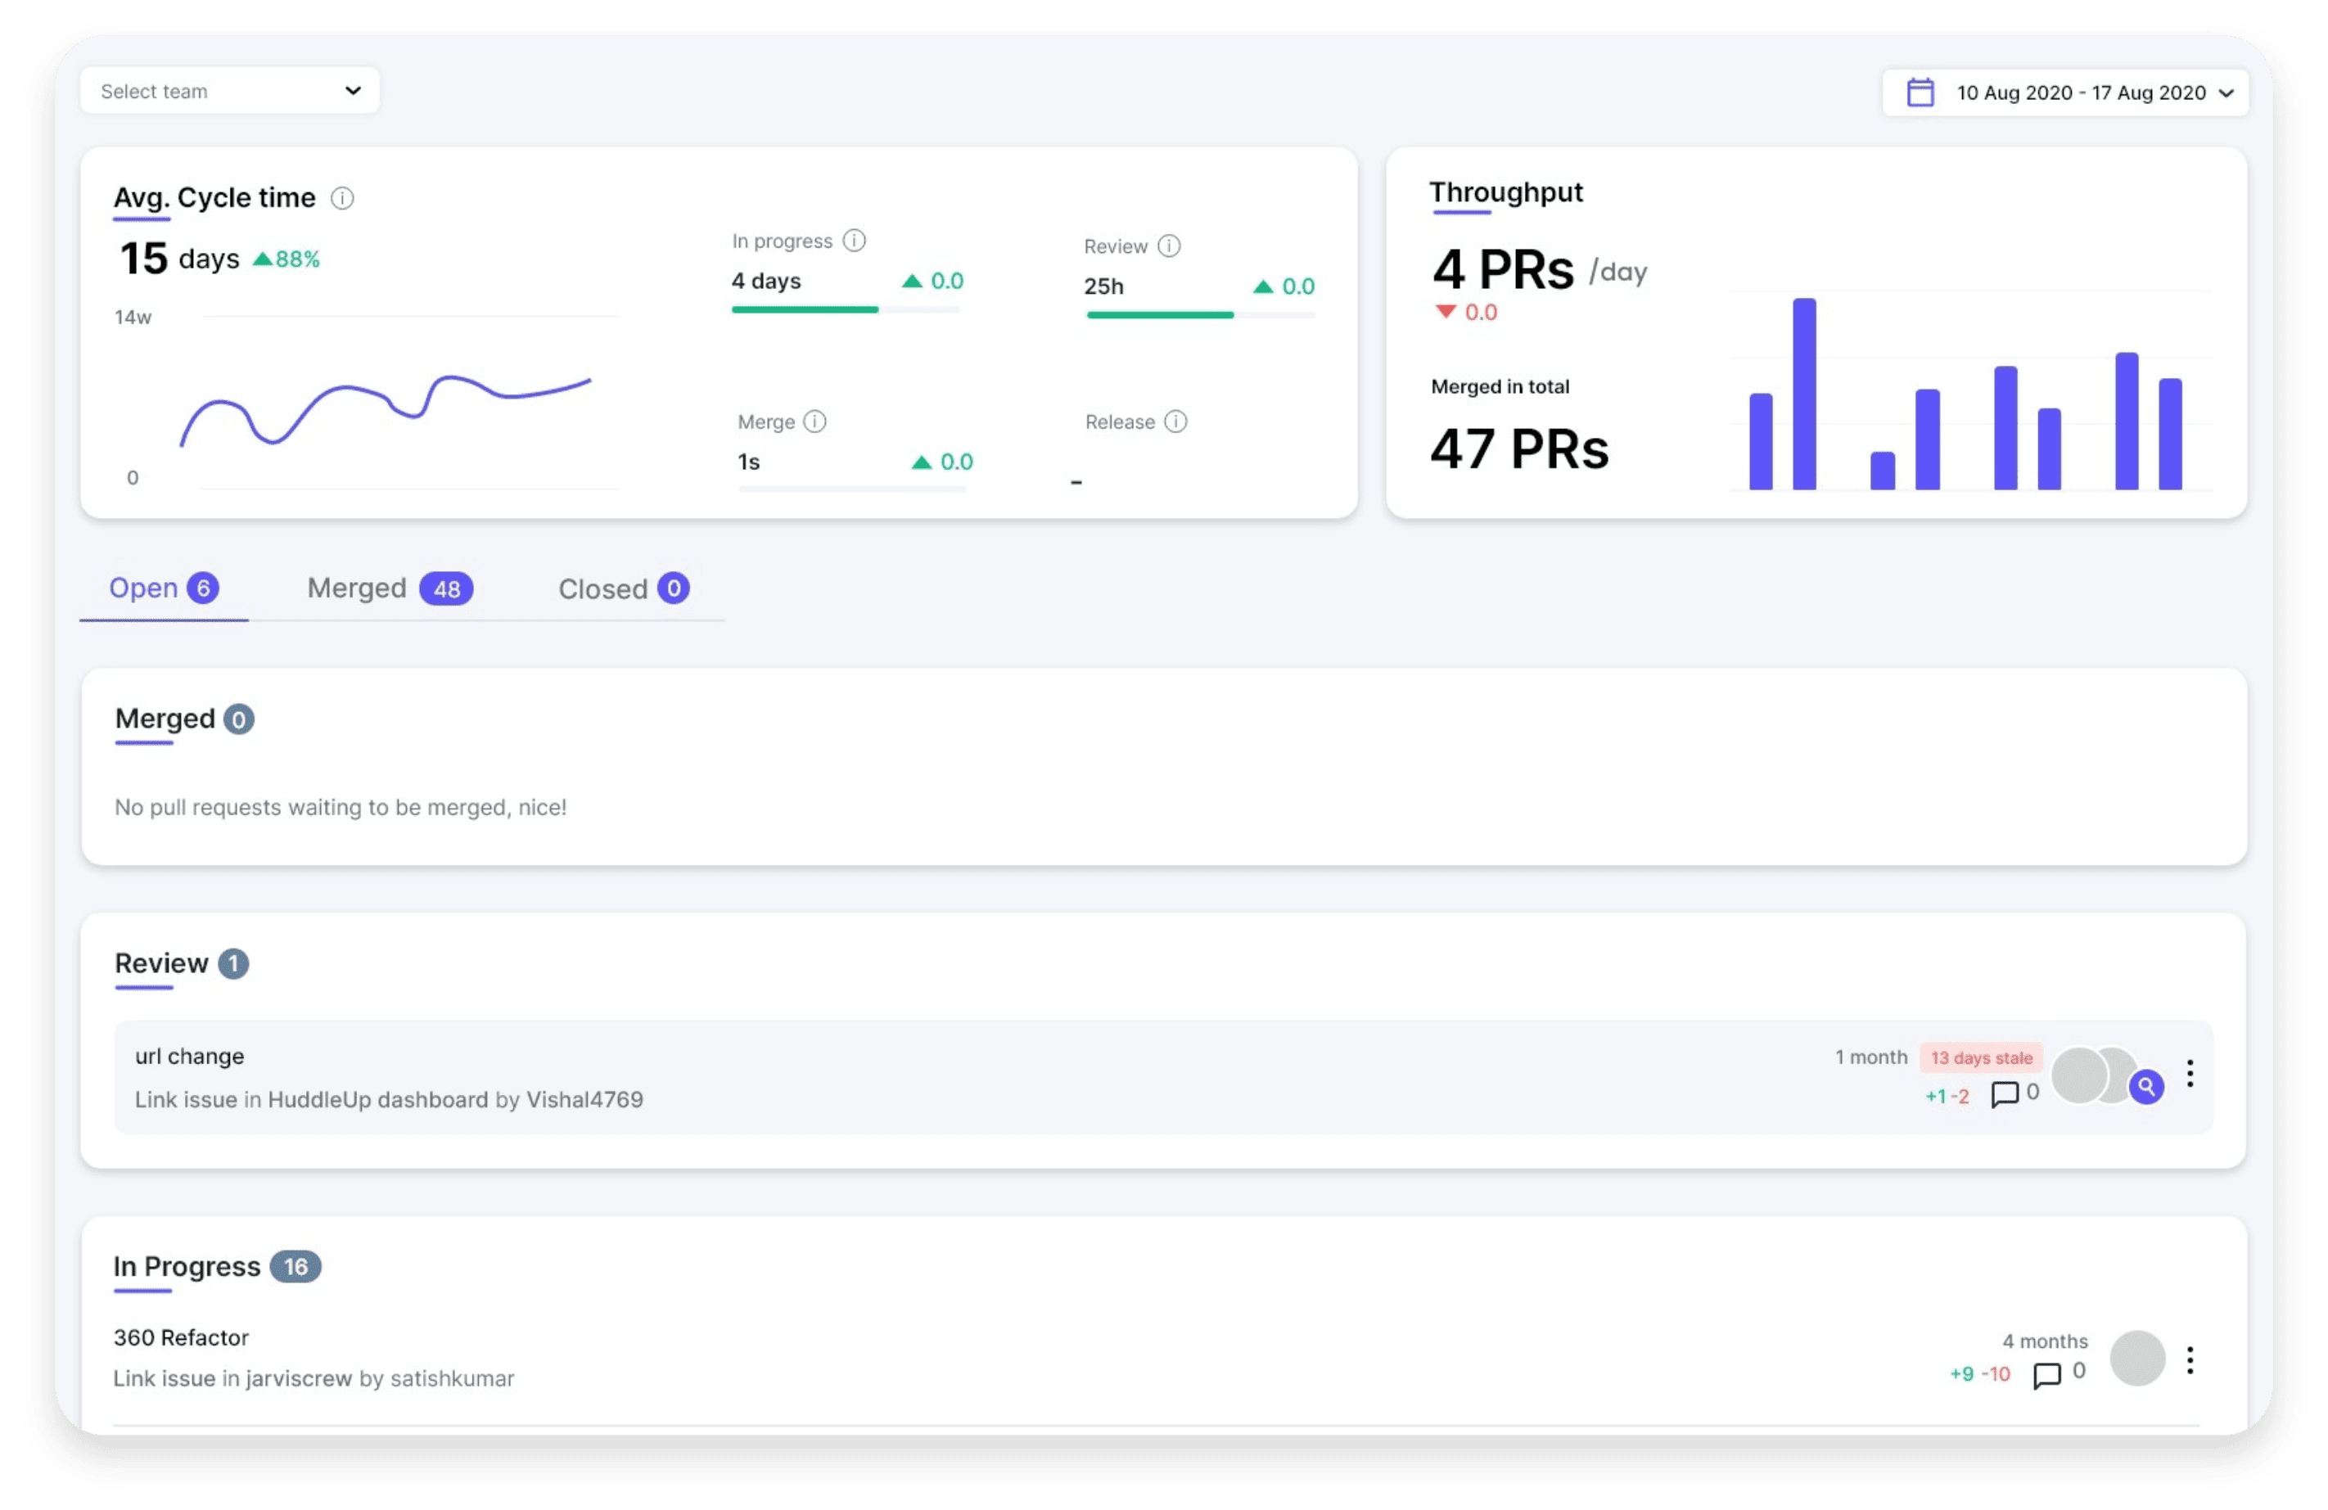Open the 360 Refactor pull request
The width and height of the screenshot is (2328, 1510).
(x=181, y=1338)
